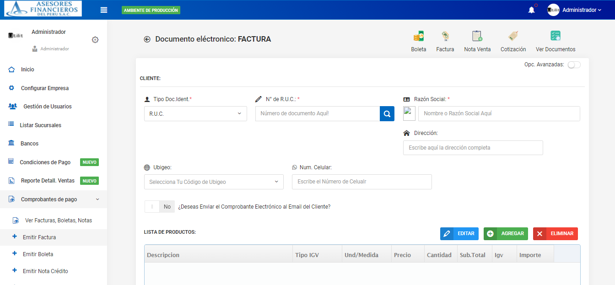
Task: Search R.U.C. with the magnifier button
Action: click(387, 114)
